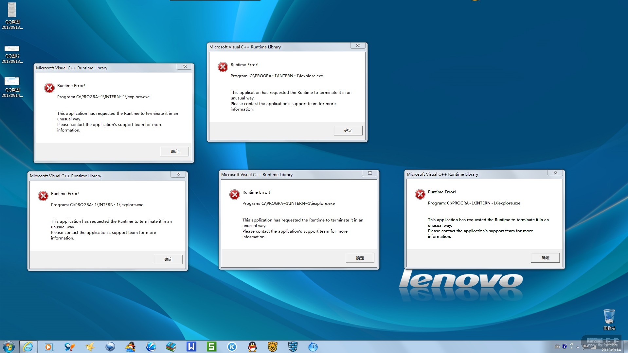Open the network signal bars tray icon
628x353 pixels.
coord(594,347)
